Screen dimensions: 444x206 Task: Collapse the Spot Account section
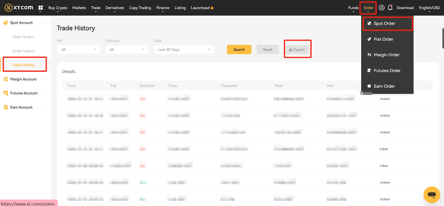coord(45,23)
